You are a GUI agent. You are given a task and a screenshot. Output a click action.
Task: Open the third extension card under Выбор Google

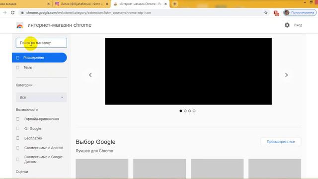point(217,169)
